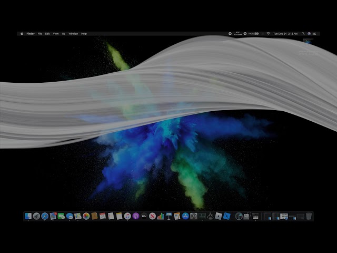The image size is (337, 253).
Task: Open Numbers bar chart icon
Action: tap(161, 216)
